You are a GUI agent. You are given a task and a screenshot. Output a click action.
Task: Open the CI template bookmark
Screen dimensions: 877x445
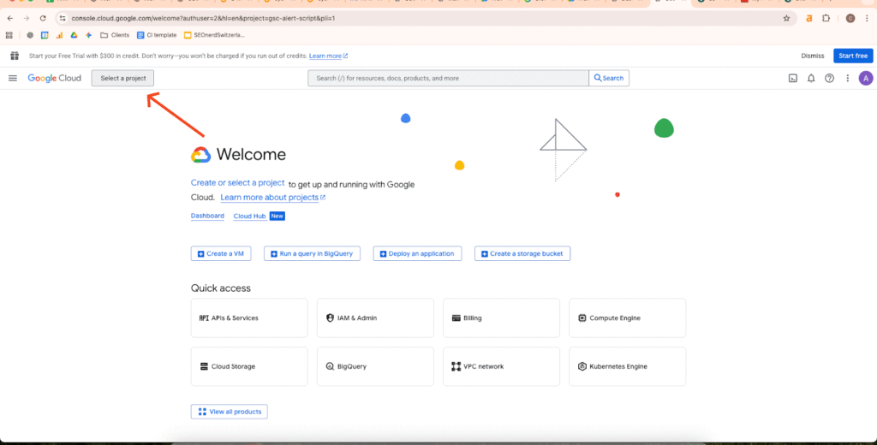tap(157, 35)
